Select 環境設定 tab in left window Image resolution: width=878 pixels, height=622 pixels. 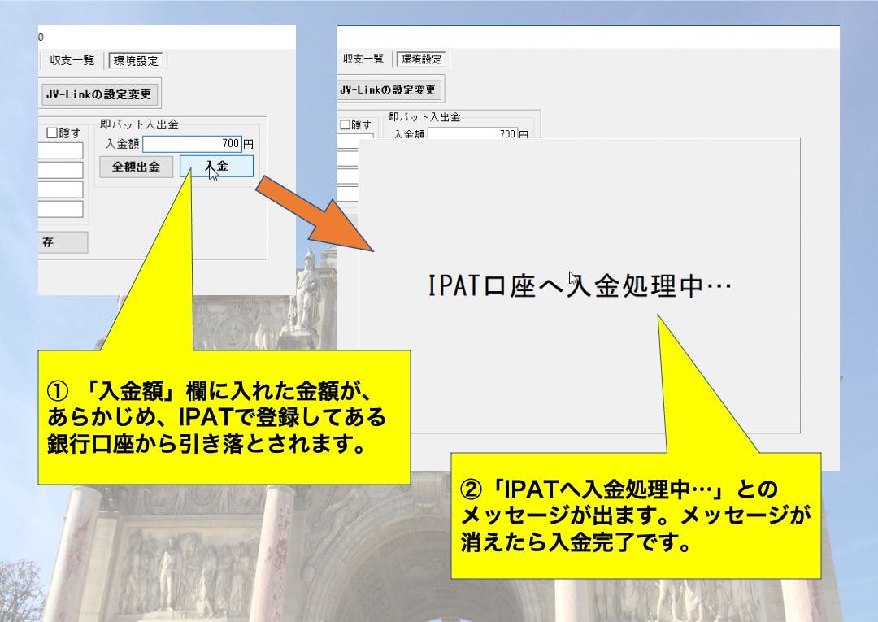click(x=136, y=60)
